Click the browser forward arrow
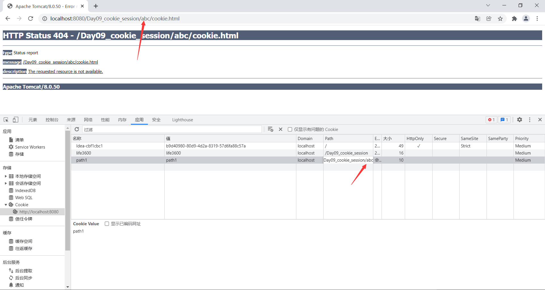The width and height of the screenshot is (545, 290). 19,18
